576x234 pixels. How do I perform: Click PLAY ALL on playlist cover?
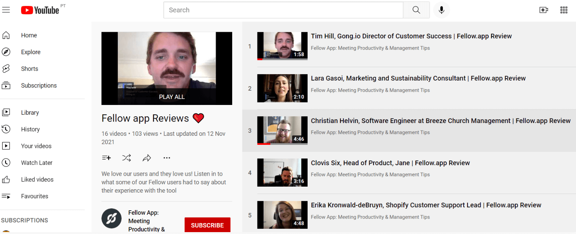click(172, 97)
